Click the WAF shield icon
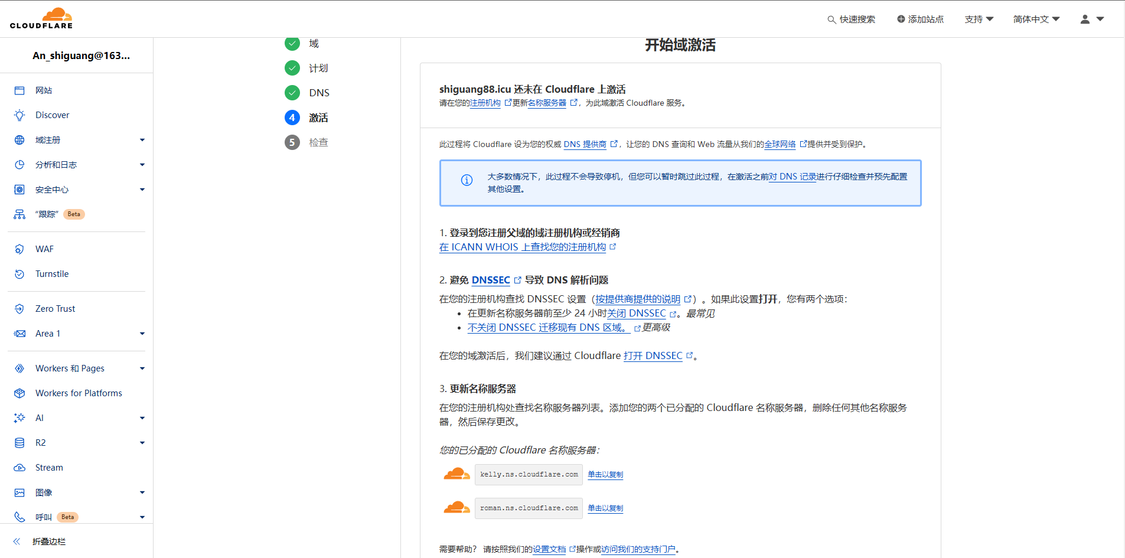This screenshot has height=558, width=1125. (19, 249)
